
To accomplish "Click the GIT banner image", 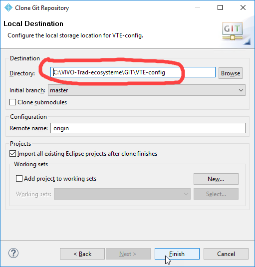I will (236, 33).
